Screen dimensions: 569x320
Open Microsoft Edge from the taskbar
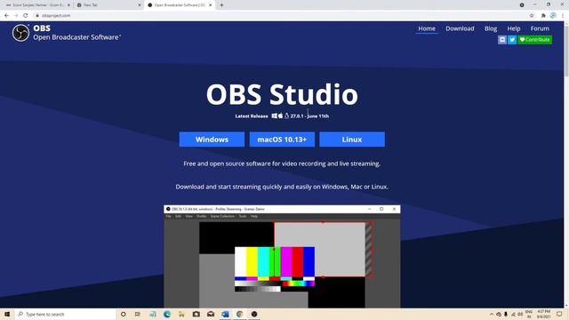pos(167,314)
